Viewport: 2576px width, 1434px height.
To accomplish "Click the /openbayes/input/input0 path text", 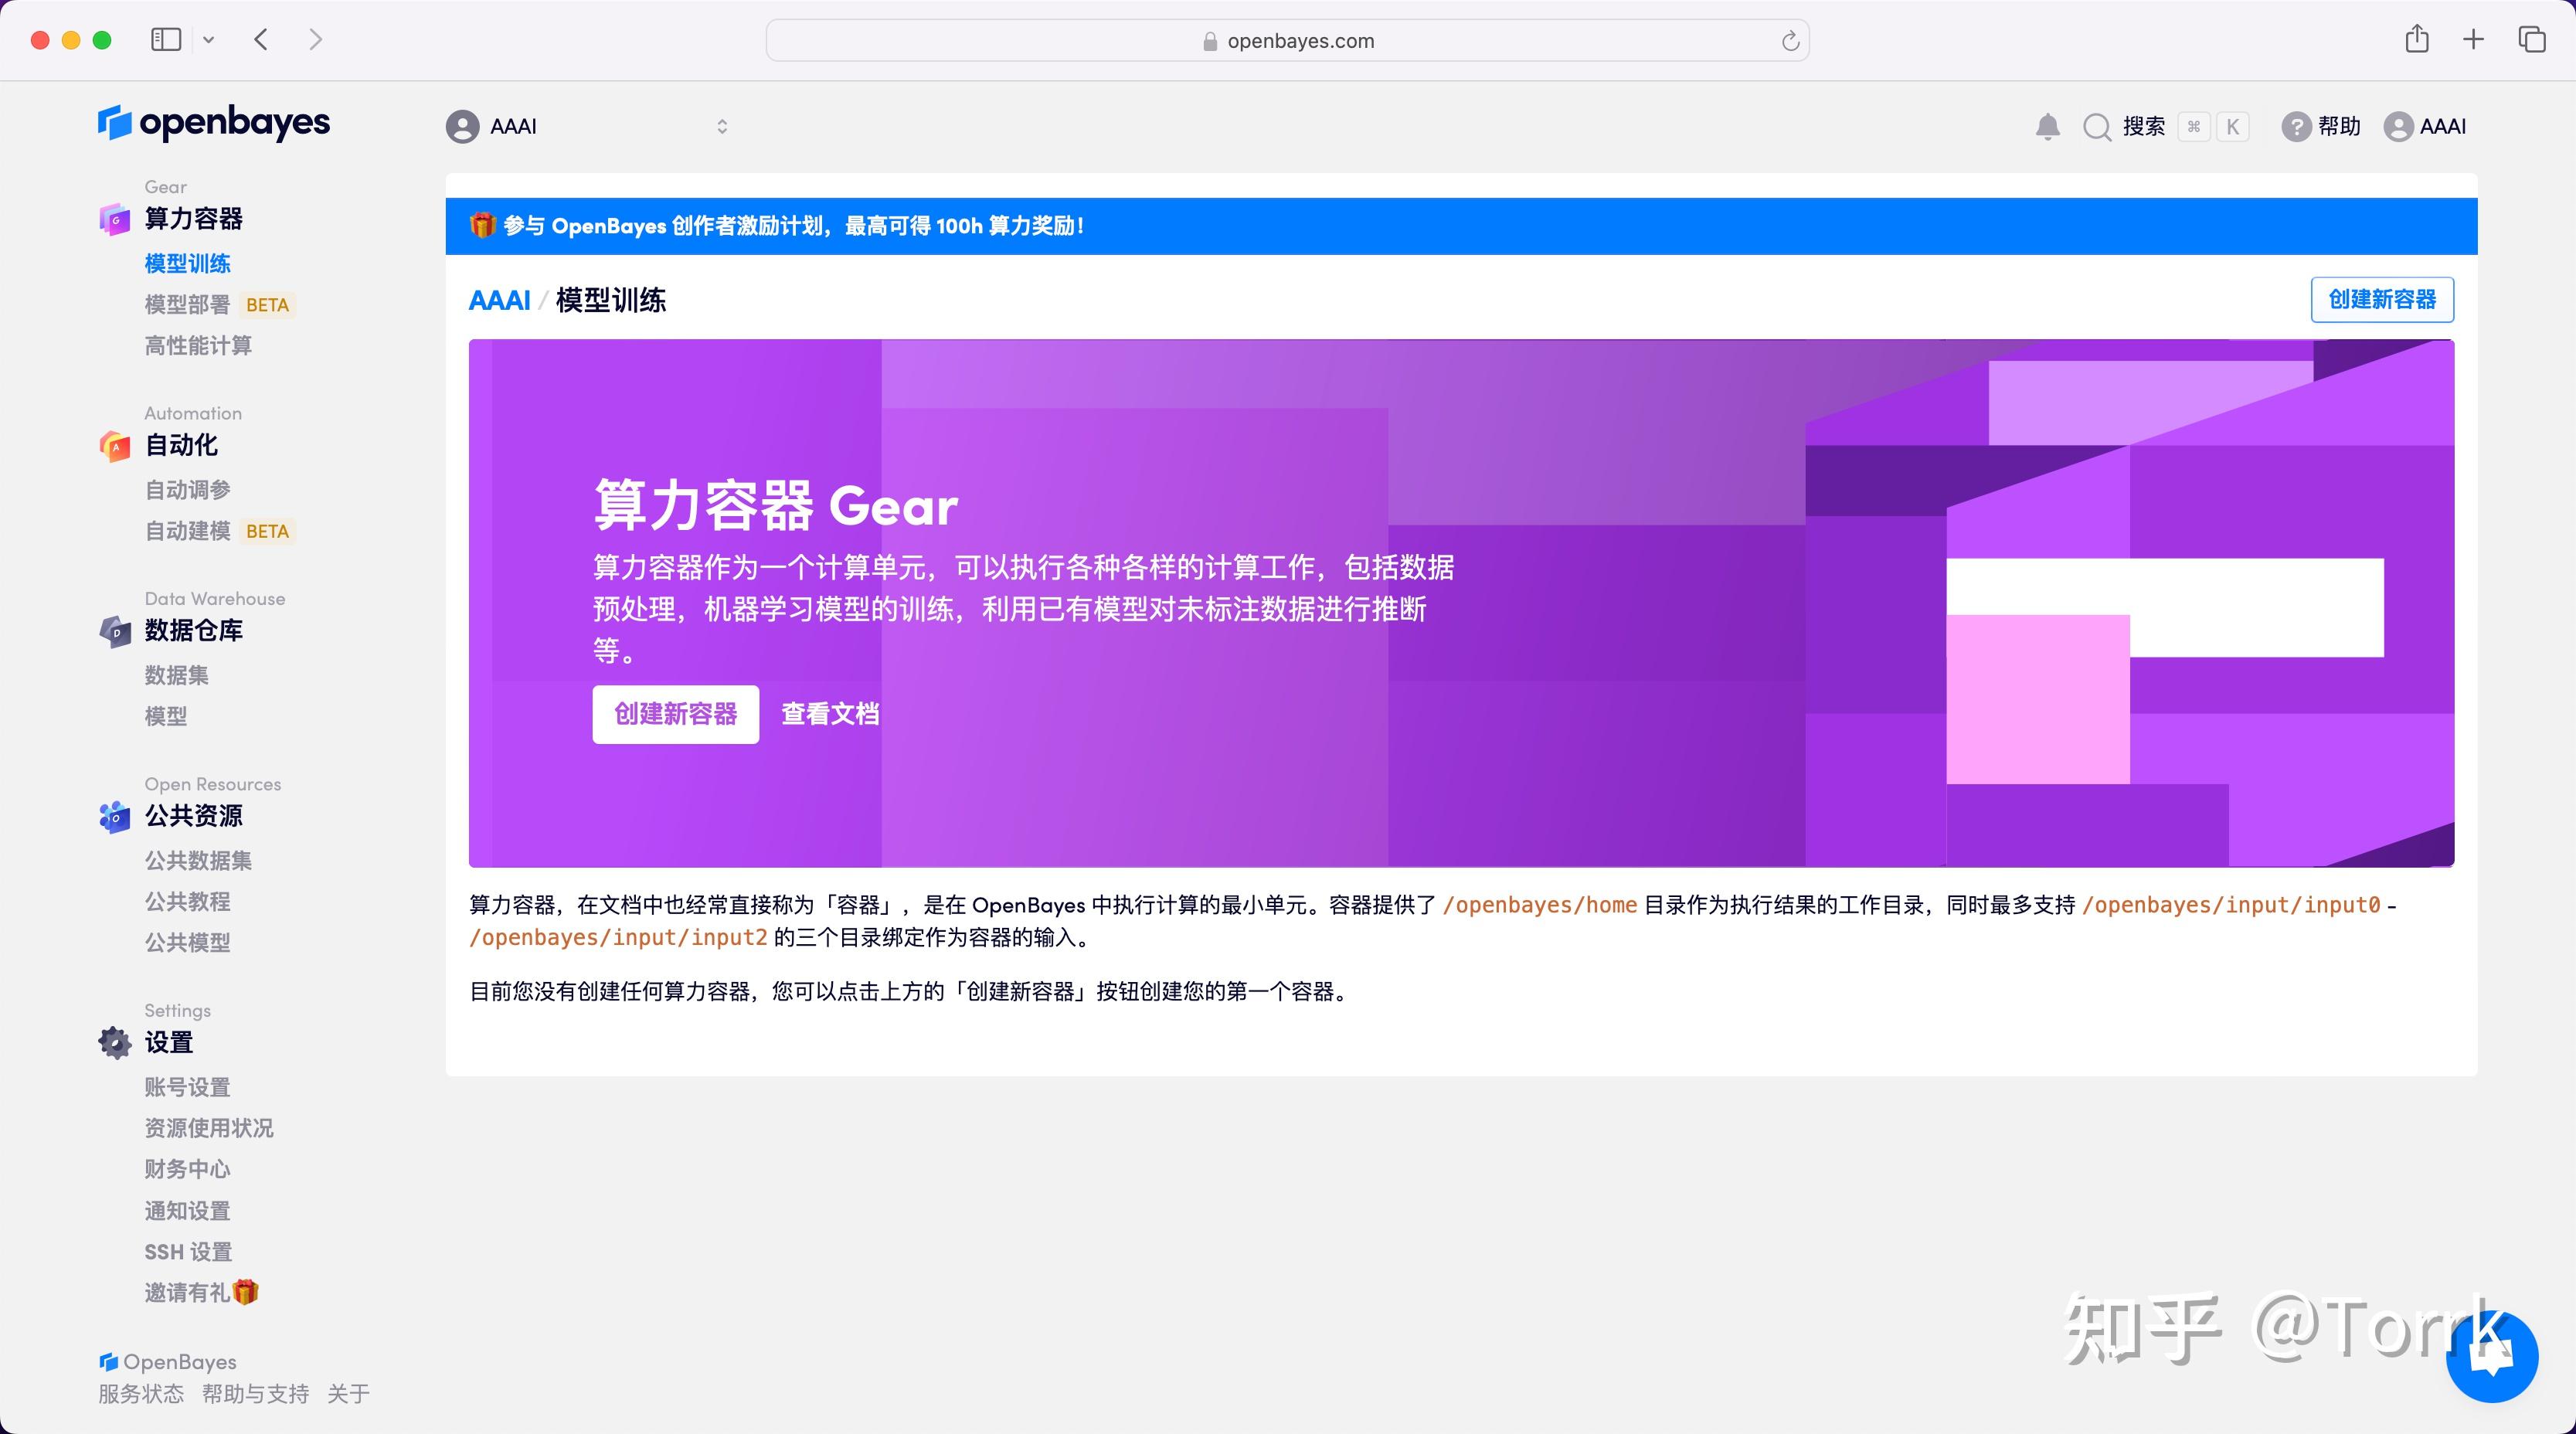I will click(2231, 905).
